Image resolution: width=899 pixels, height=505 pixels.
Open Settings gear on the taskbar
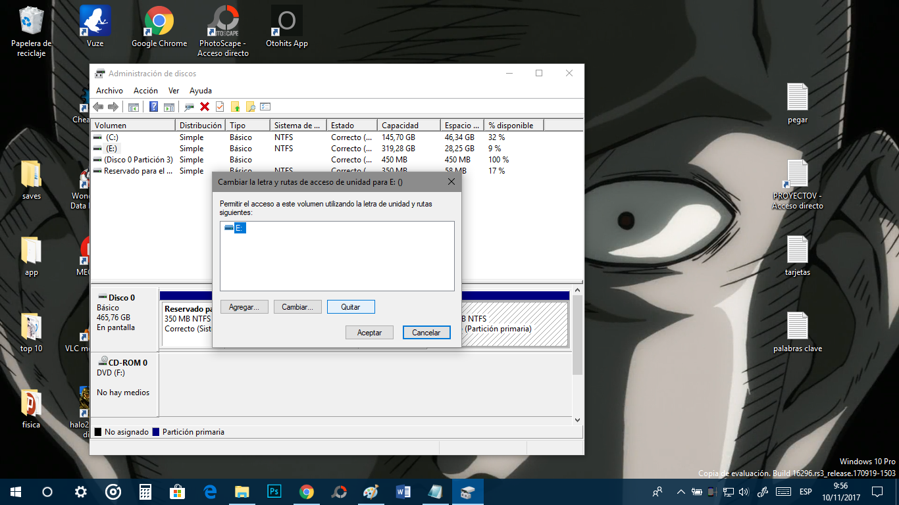80,492
